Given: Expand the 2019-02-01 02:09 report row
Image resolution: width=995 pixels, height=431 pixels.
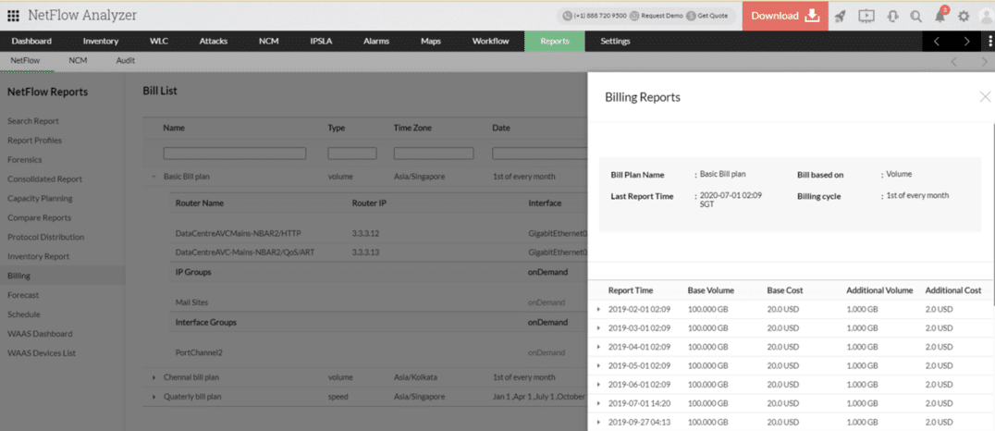Looking at the screenshot, I should [598, 309].
